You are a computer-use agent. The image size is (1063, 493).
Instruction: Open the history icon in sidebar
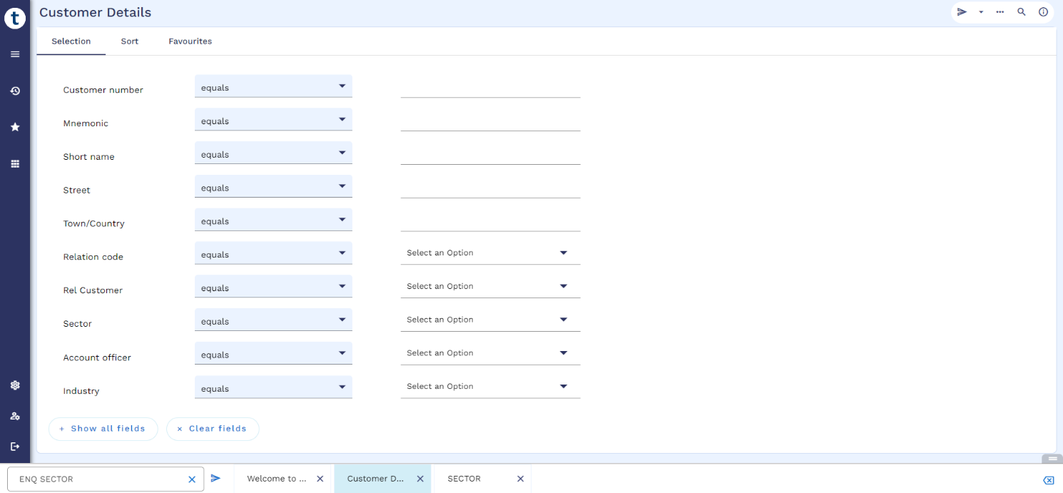pyautogui.click(x=15, y=91)
